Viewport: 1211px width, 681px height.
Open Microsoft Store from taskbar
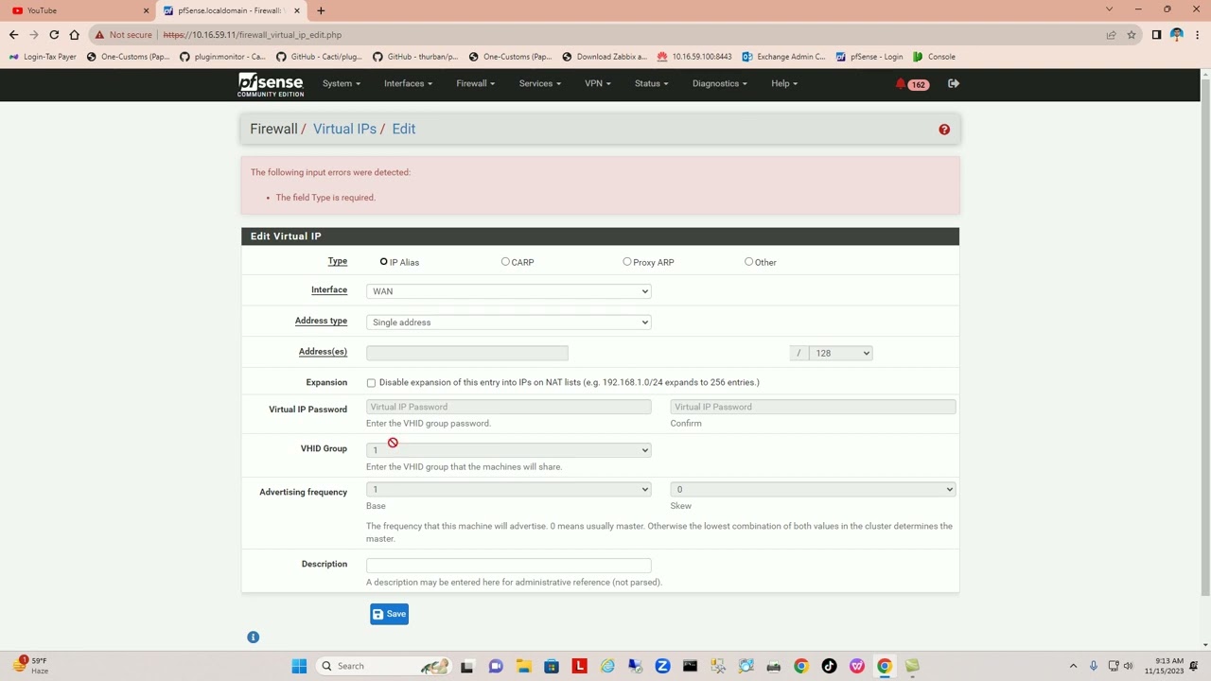click(x=552, y=666)
